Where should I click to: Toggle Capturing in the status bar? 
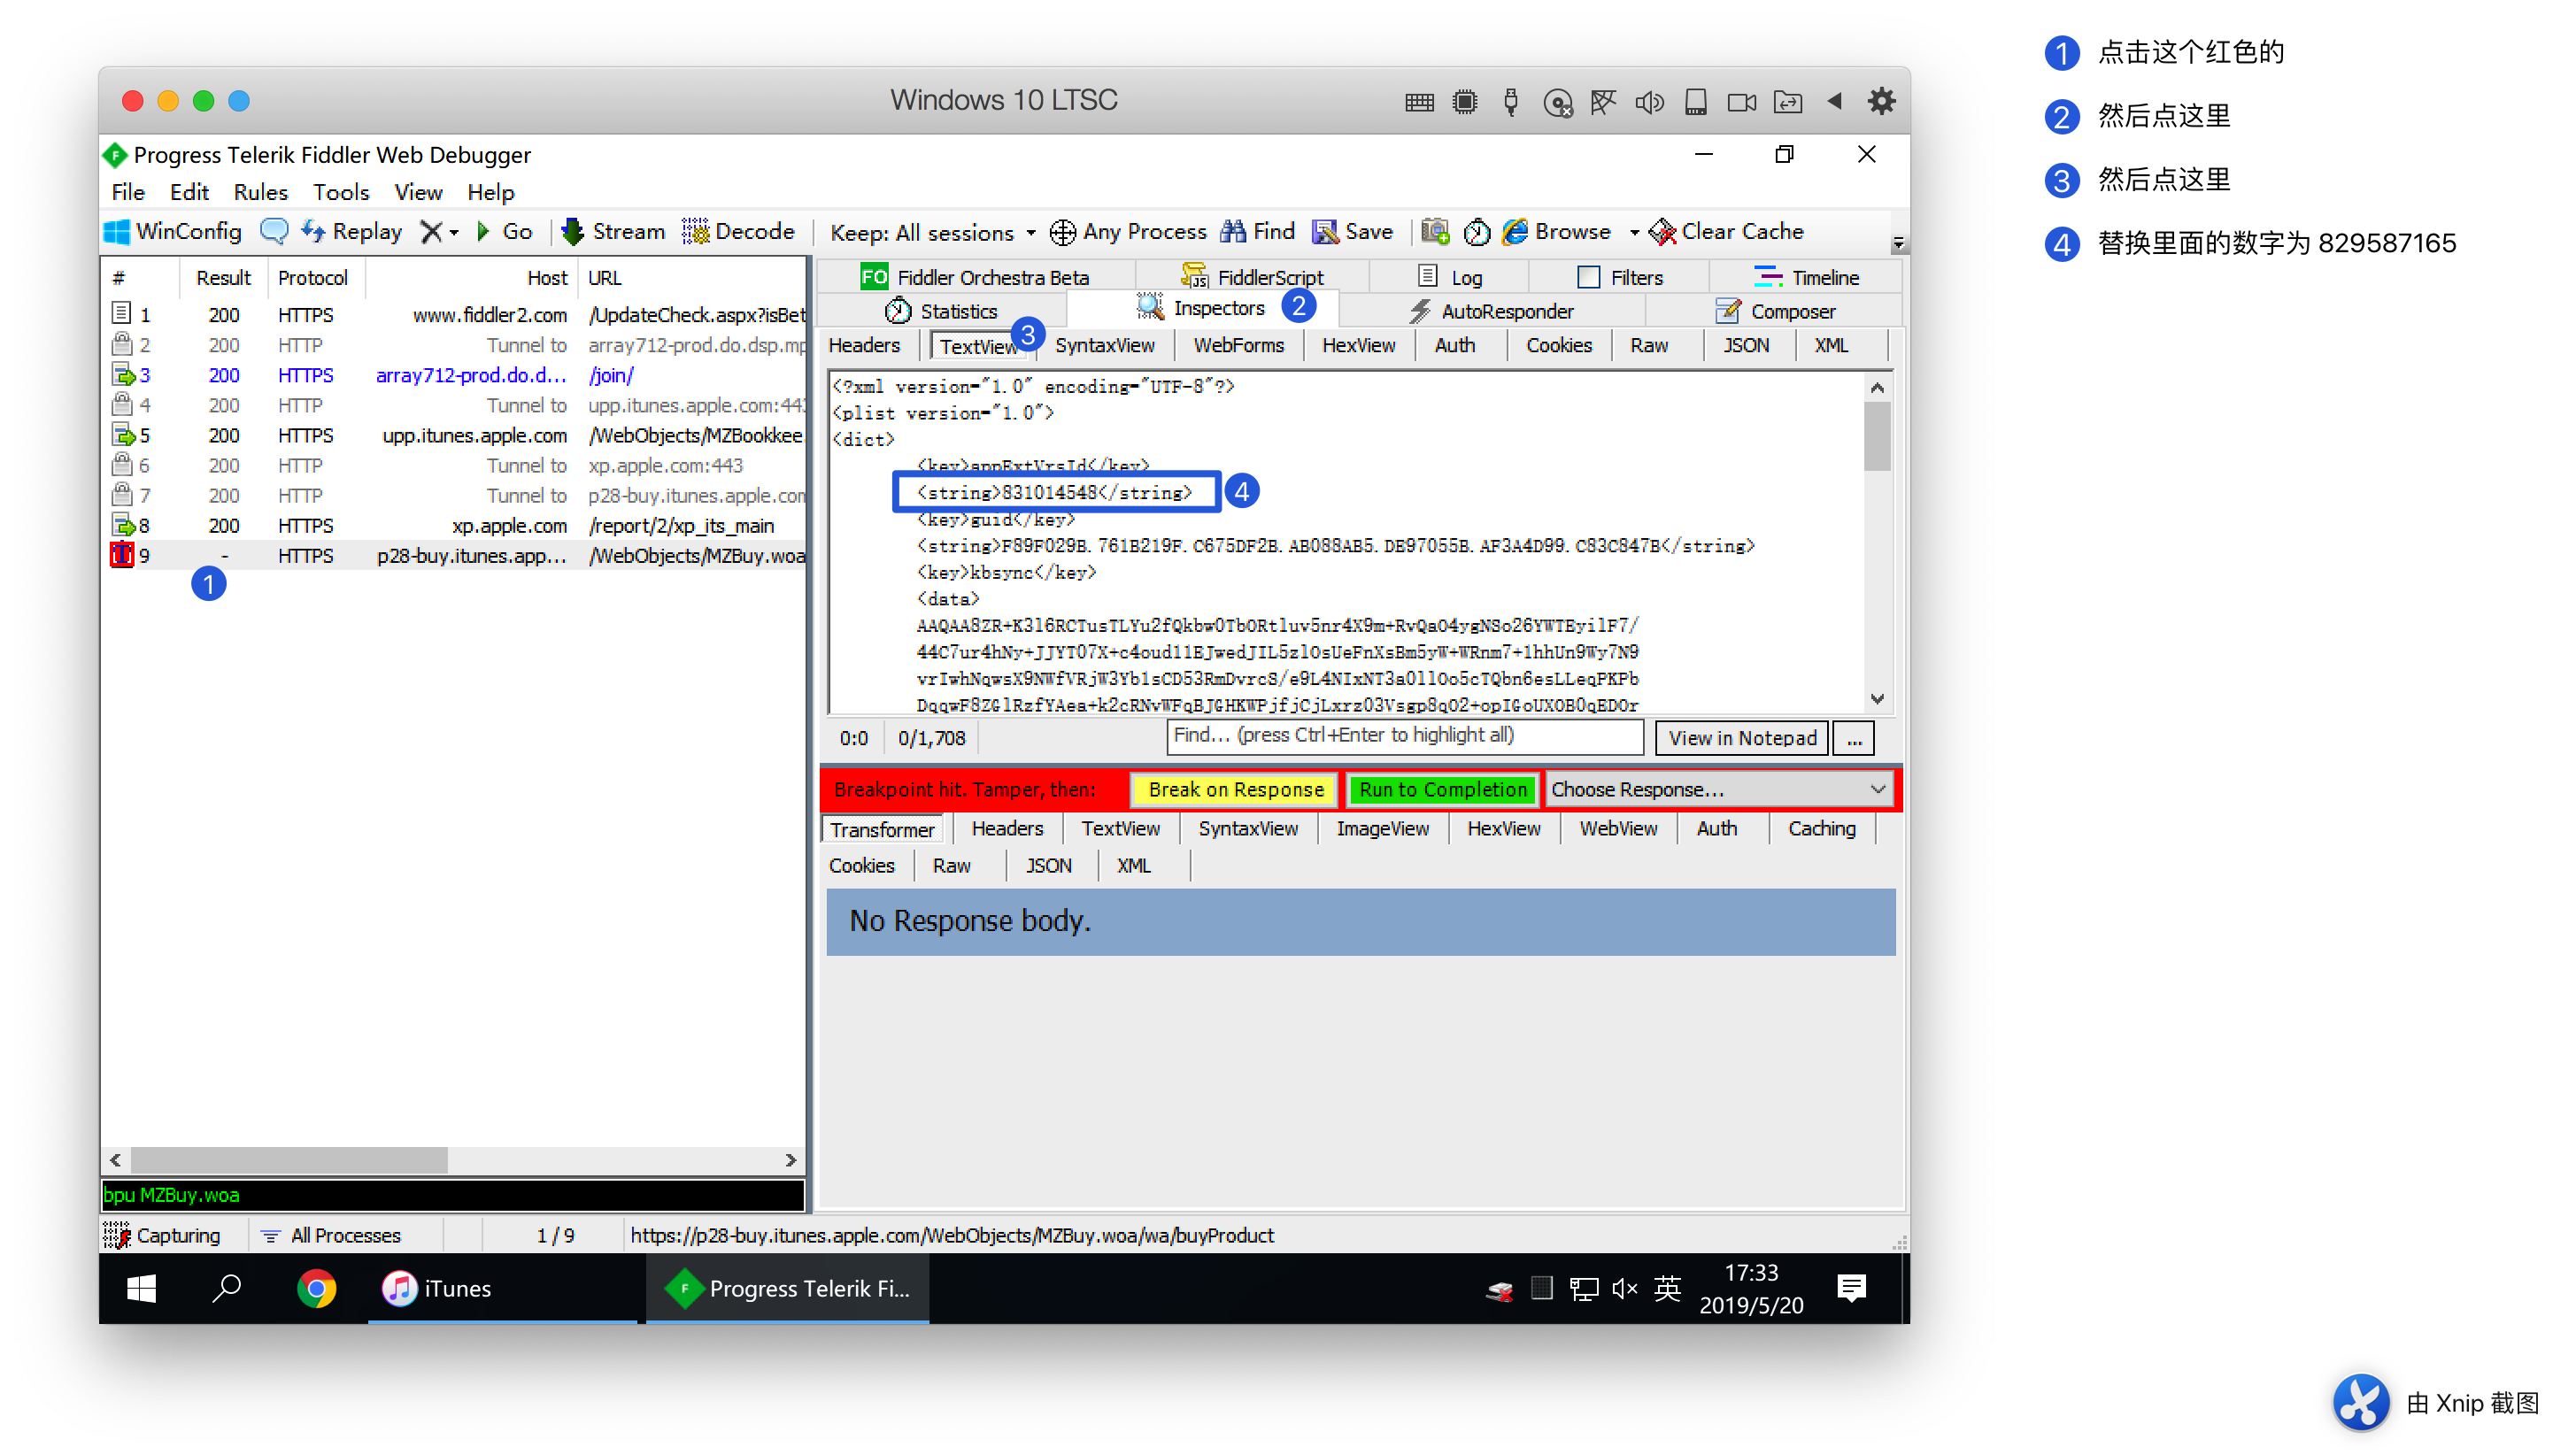162,1236
